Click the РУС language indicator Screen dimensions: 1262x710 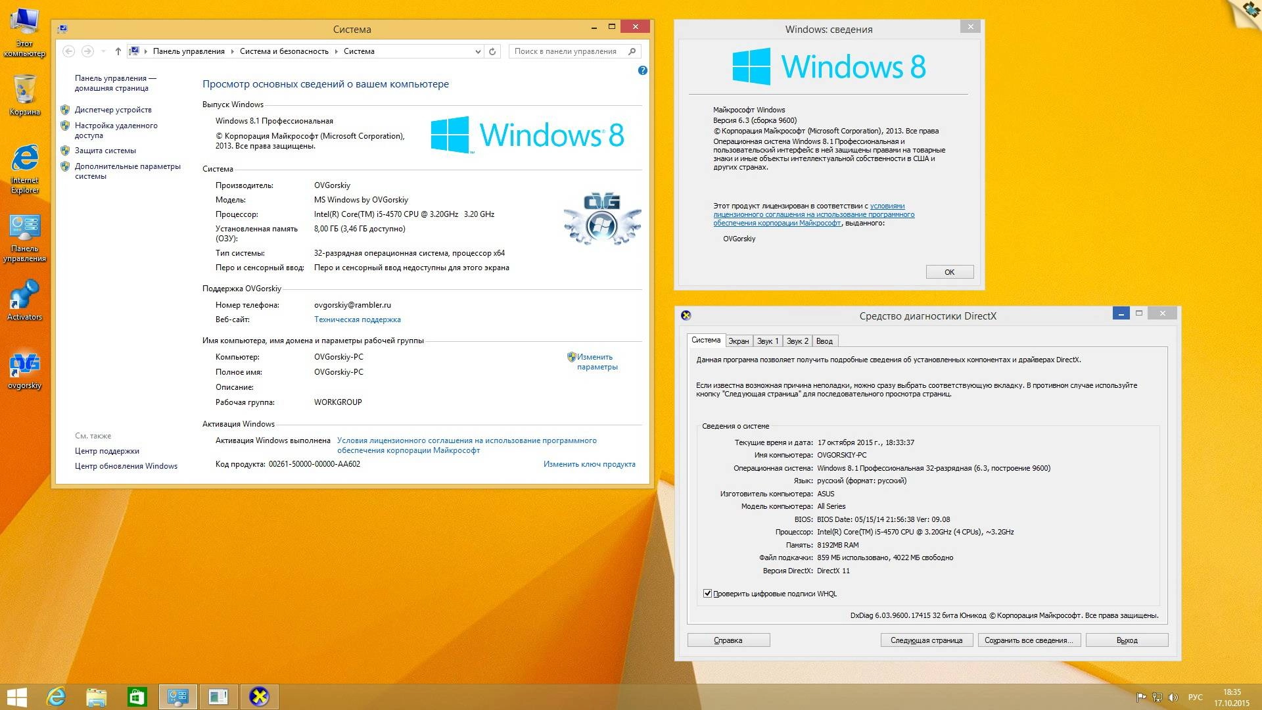coord(1196,698)
